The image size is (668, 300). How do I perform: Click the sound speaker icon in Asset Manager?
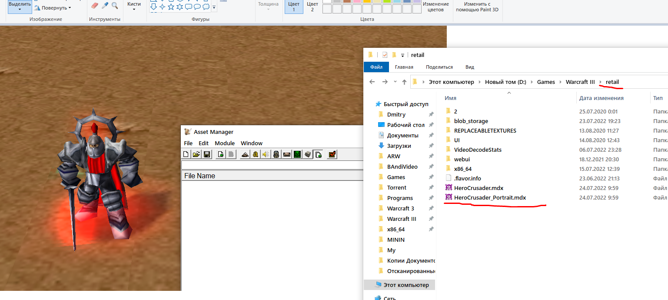(x=266, y=154)
